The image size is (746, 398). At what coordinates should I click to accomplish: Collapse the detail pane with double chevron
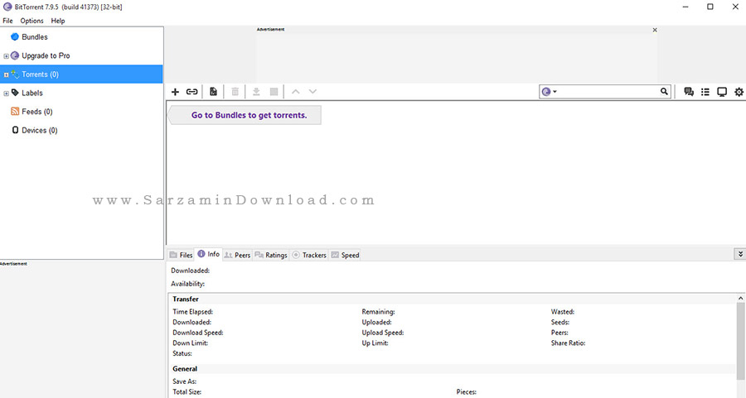[740, 254]
